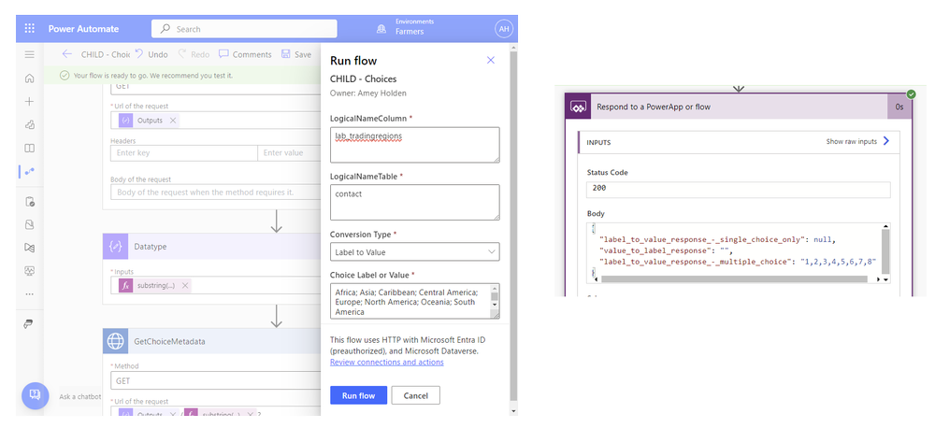
Task: Expand the GetChoiceMetadata action header
Action: pyautogui.click(x=211, y=341)
